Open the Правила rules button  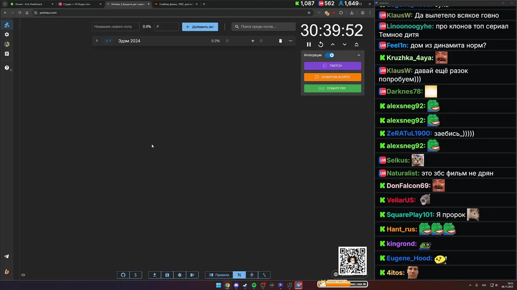[x=219, y=275]
